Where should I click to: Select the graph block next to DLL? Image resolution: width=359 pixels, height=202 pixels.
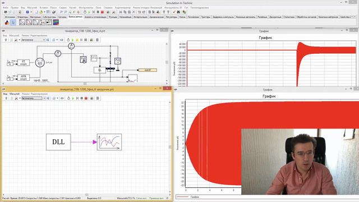coord(109,142)
